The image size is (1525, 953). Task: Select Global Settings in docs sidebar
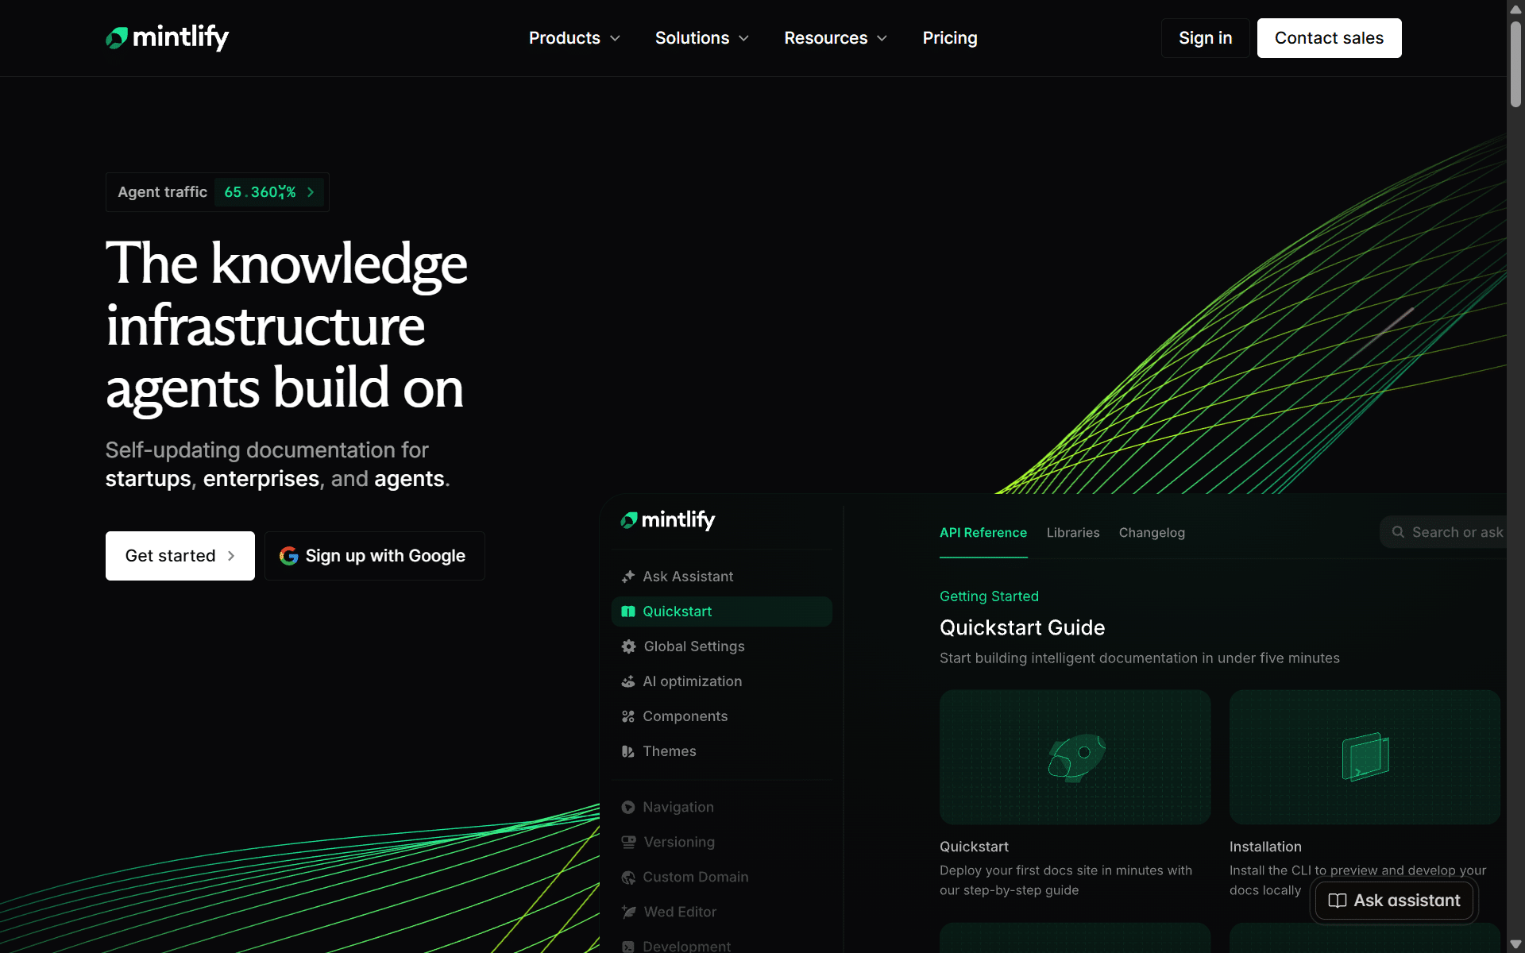[722, 646]
